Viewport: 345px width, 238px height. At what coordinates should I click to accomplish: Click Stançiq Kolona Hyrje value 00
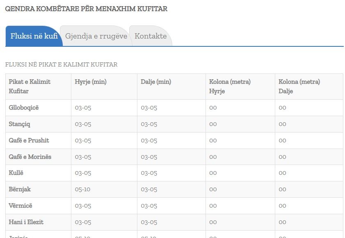(x=213, y=124)
